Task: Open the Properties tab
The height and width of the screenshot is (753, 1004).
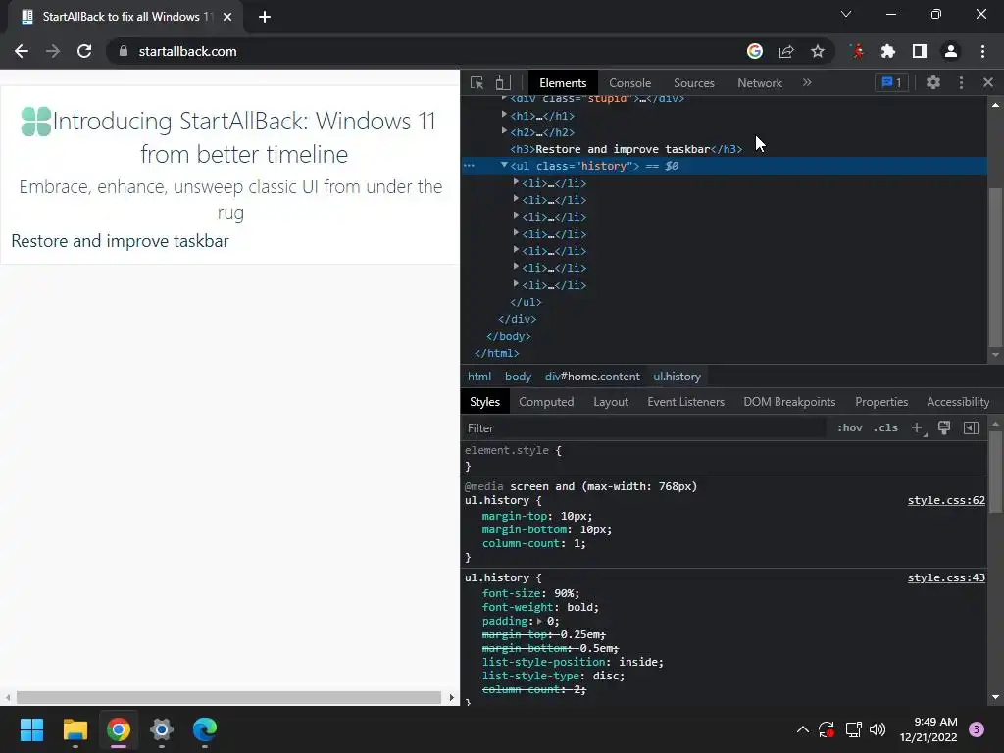Action: point(881,401)
